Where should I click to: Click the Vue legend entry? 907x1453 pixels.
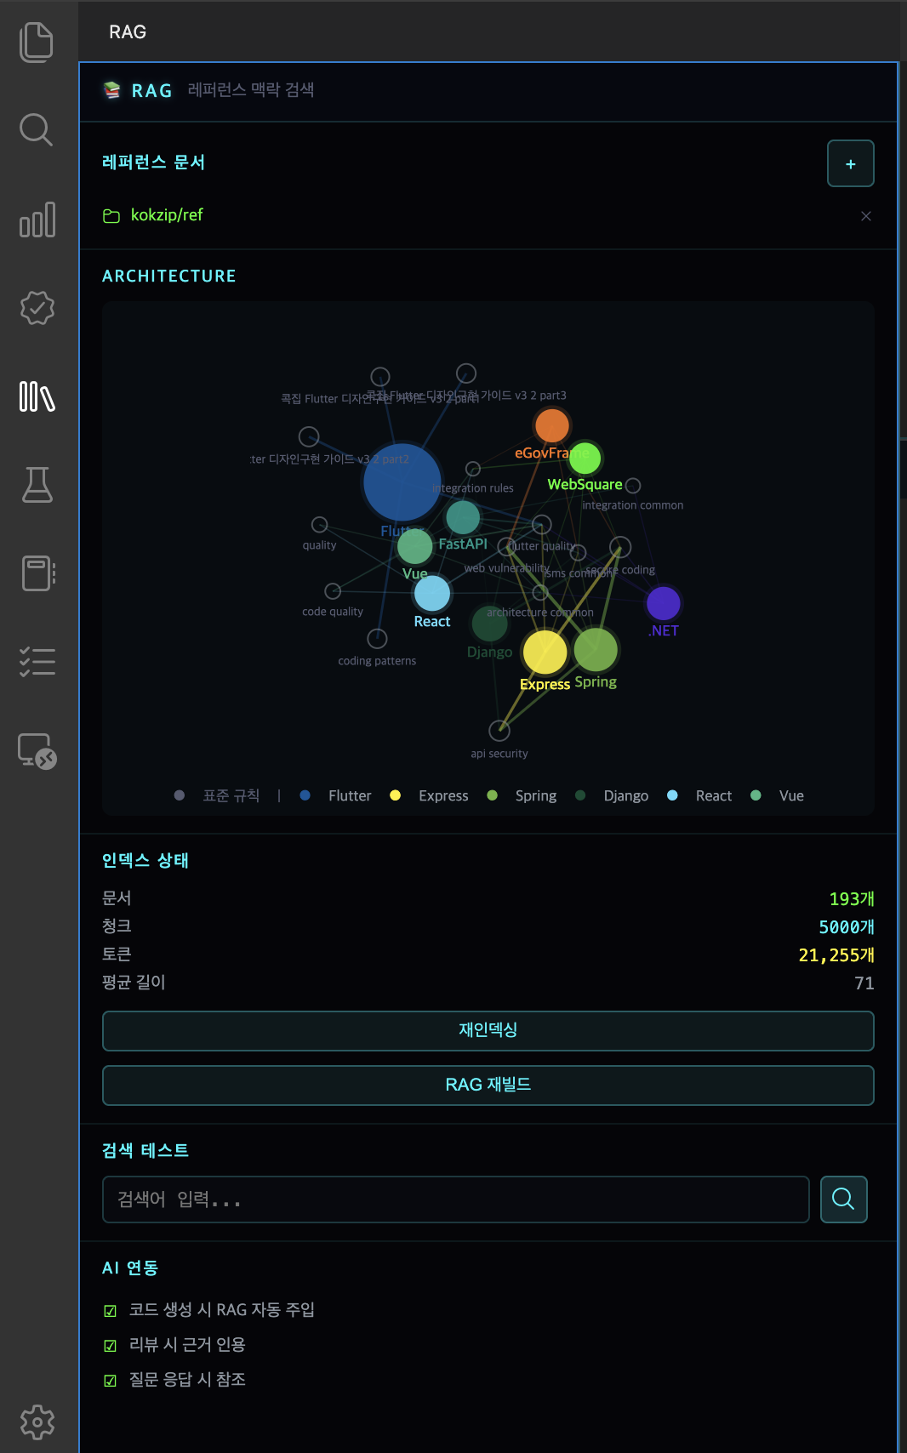click(x=778, y=795)
